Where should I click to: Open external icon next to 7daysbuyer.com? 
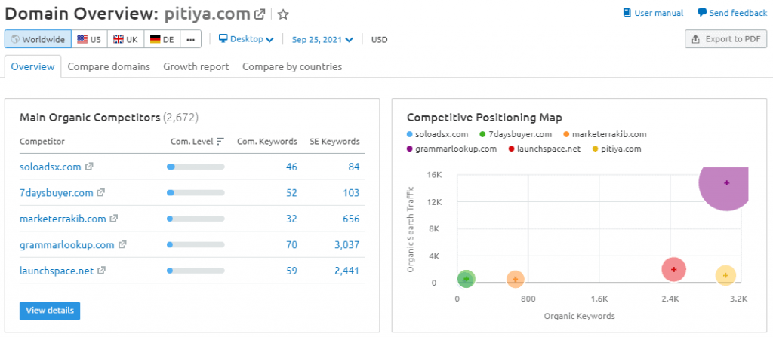(x=100, y=192)
